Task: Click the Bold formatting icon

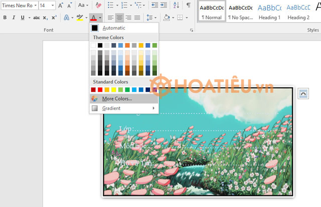Action: (5, 17)
